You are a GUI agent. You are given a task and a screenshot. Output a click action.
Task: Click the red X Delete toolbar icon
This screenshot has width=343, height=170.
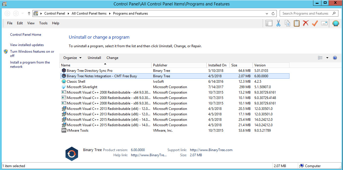pyautogui.click(x=306, y=23)
